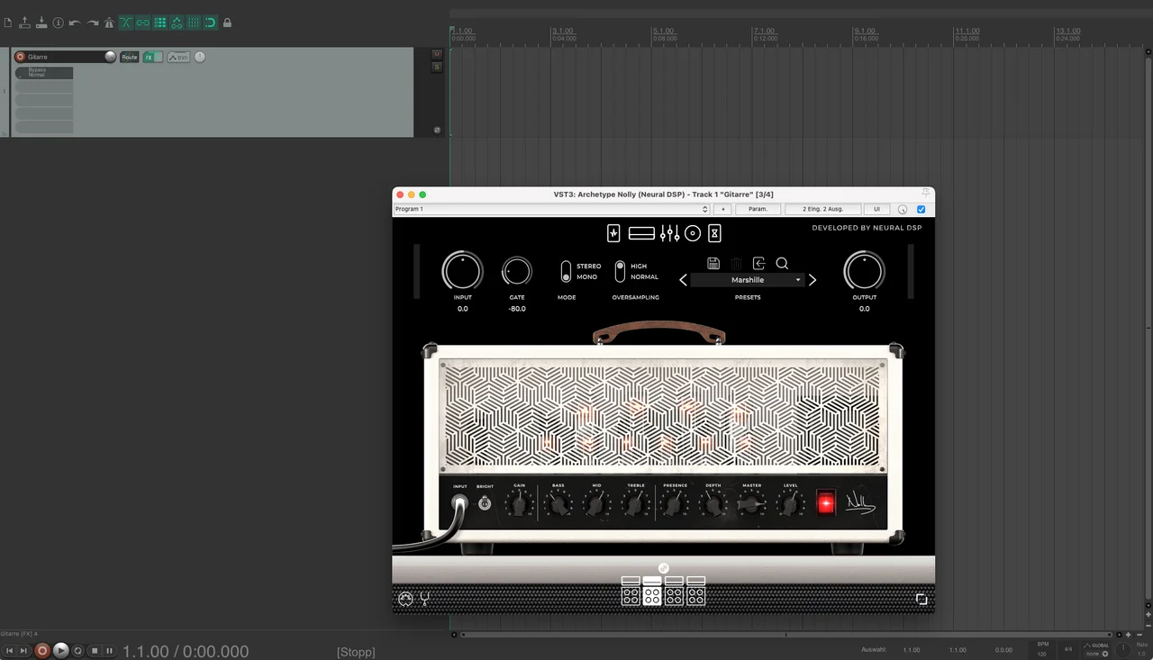The image size is (1153, 660).
Task: Adjust the OUTPUT knob in Archetype Nolly
Action: (x=864, y=271)
